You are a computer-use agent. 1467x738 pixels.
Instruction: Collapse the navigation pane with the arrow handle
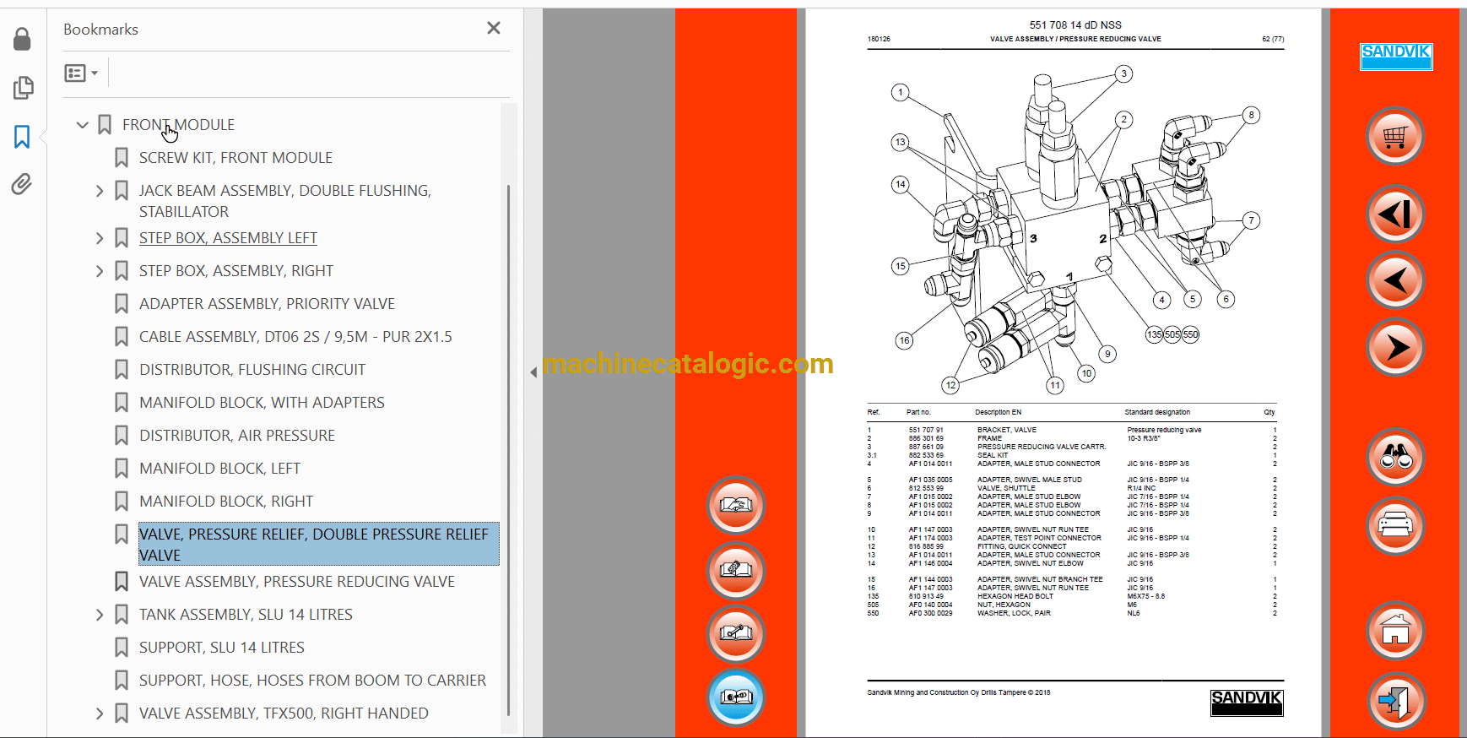[x=533, y=372]
